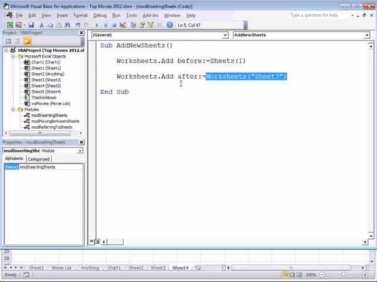This screenshot has width=377, height=282.
Task: Click the Undo arrow icon
Action: (78, 25)
